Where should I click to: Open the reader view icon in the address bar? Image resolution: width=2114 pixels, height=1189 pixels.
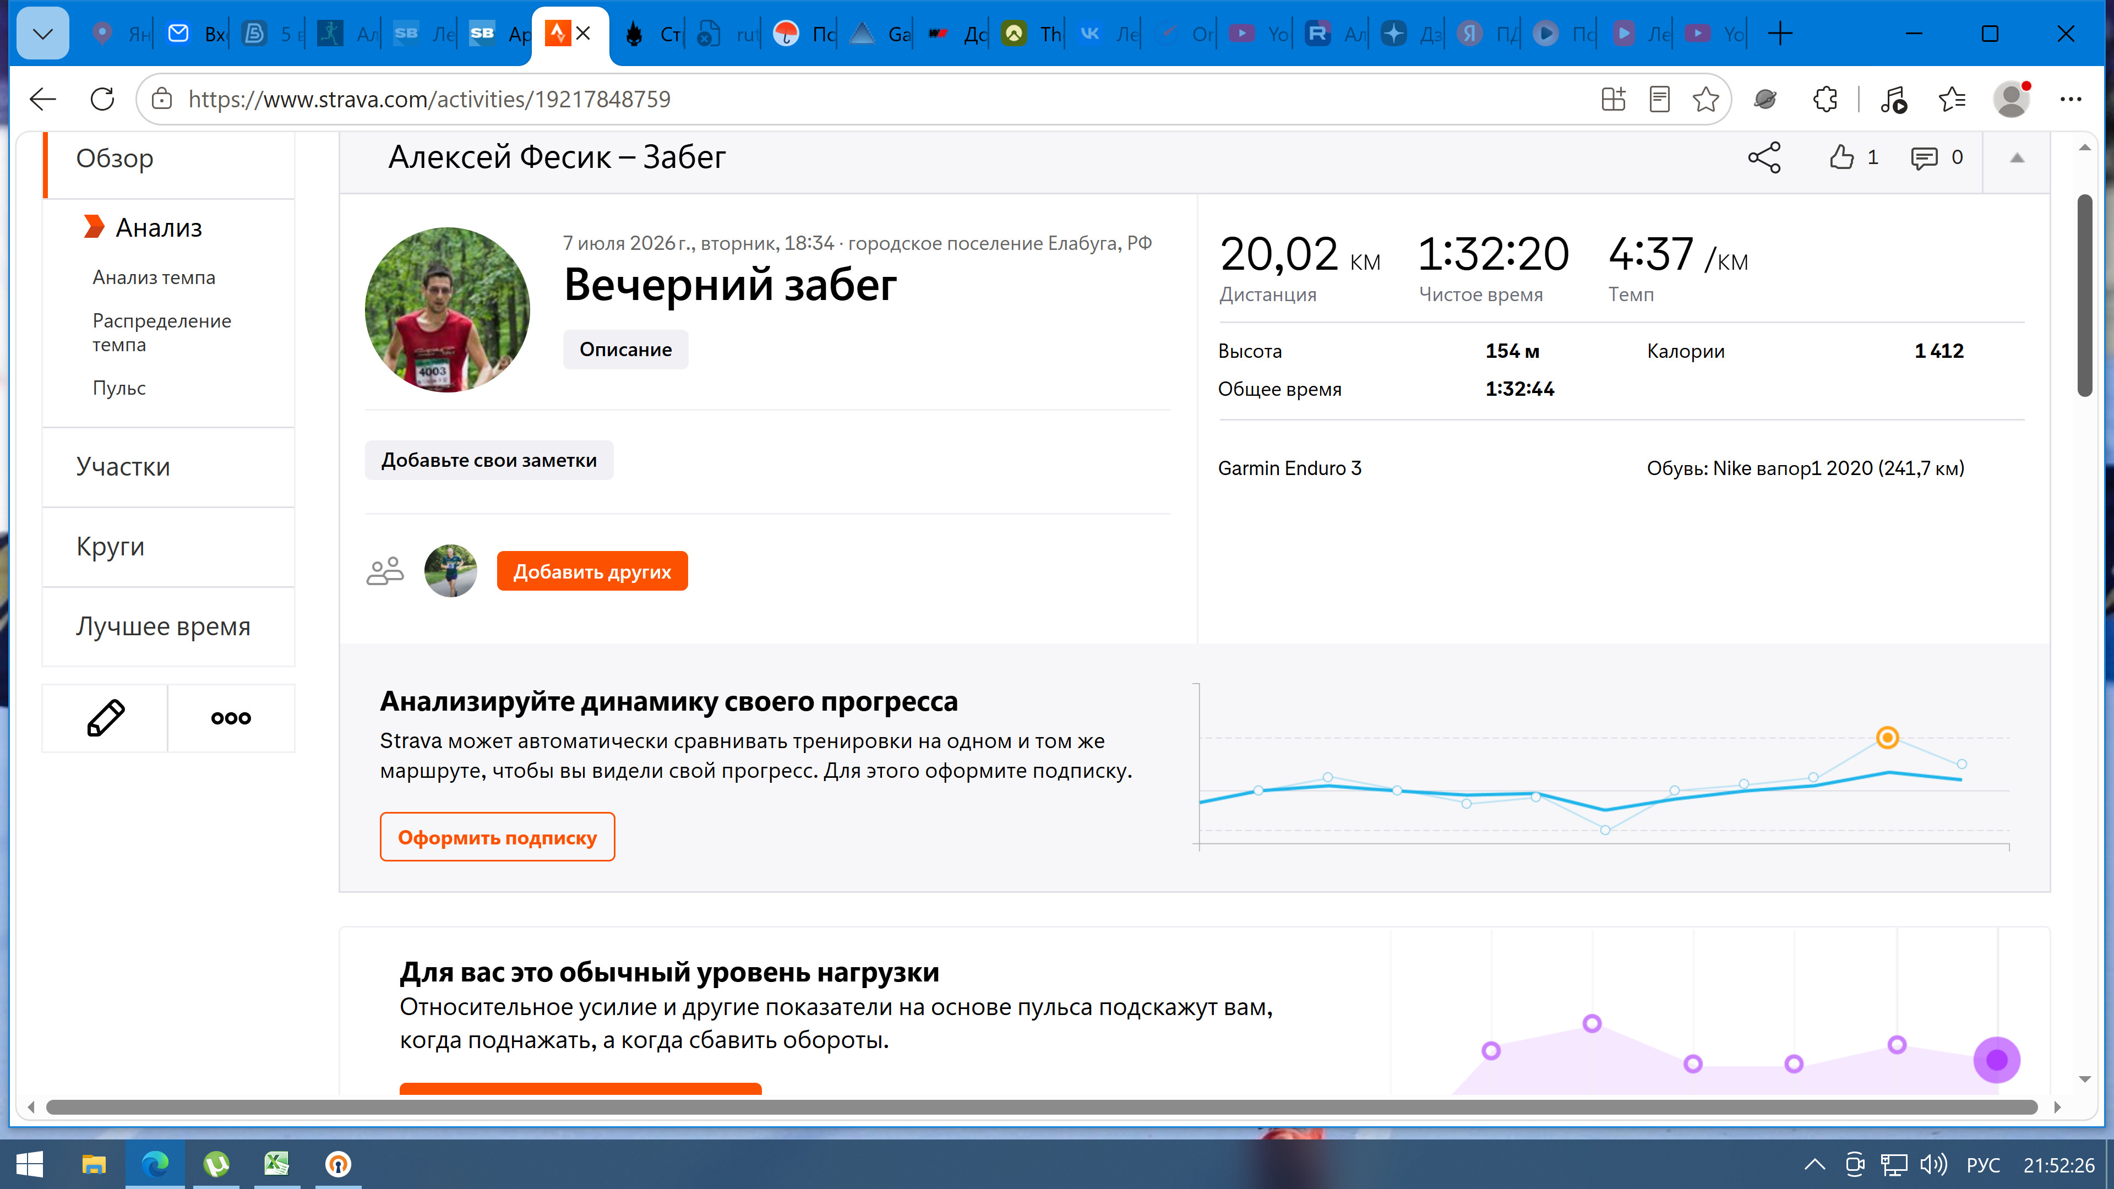coord(1659,99)
